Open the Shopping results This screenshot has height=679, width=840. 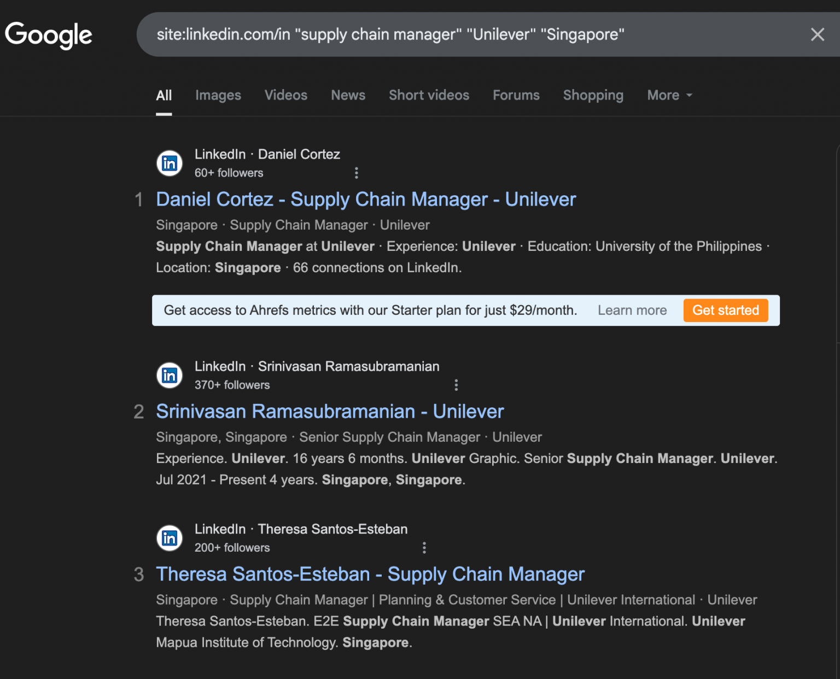[x=593, y=95]
